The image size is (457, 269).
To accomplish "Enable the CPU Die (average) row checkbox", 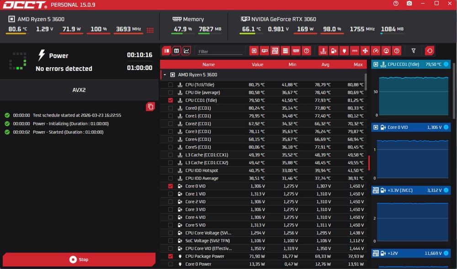I will [170, 92].
